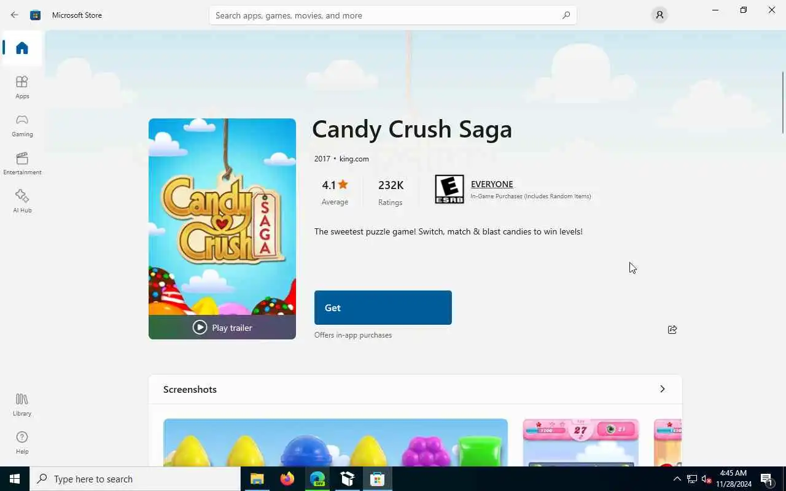Click the king.com publisher link
The image size is (786, 491).
(x=354, y=159)
